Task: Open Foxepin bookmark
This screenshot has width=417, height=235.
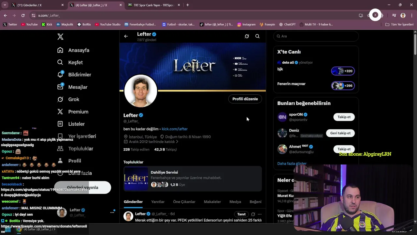Action: pos(267,24)
